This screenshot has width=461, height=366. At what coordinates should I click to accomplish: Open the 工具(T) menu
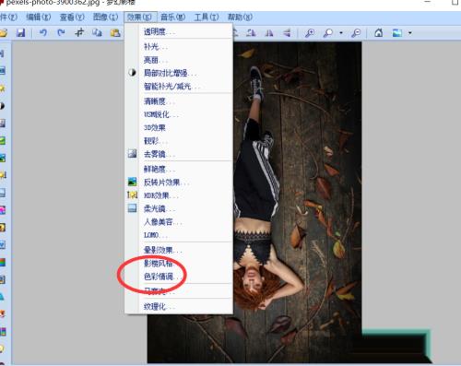click(x=207, y=17)
